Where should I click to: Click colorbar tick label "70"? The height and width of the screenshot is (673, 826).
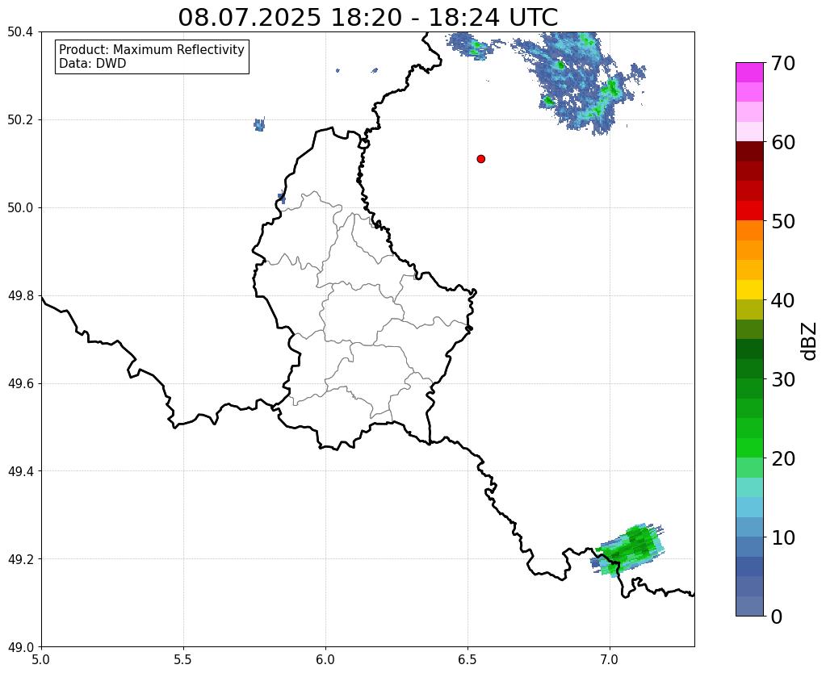tap(783, 63)
